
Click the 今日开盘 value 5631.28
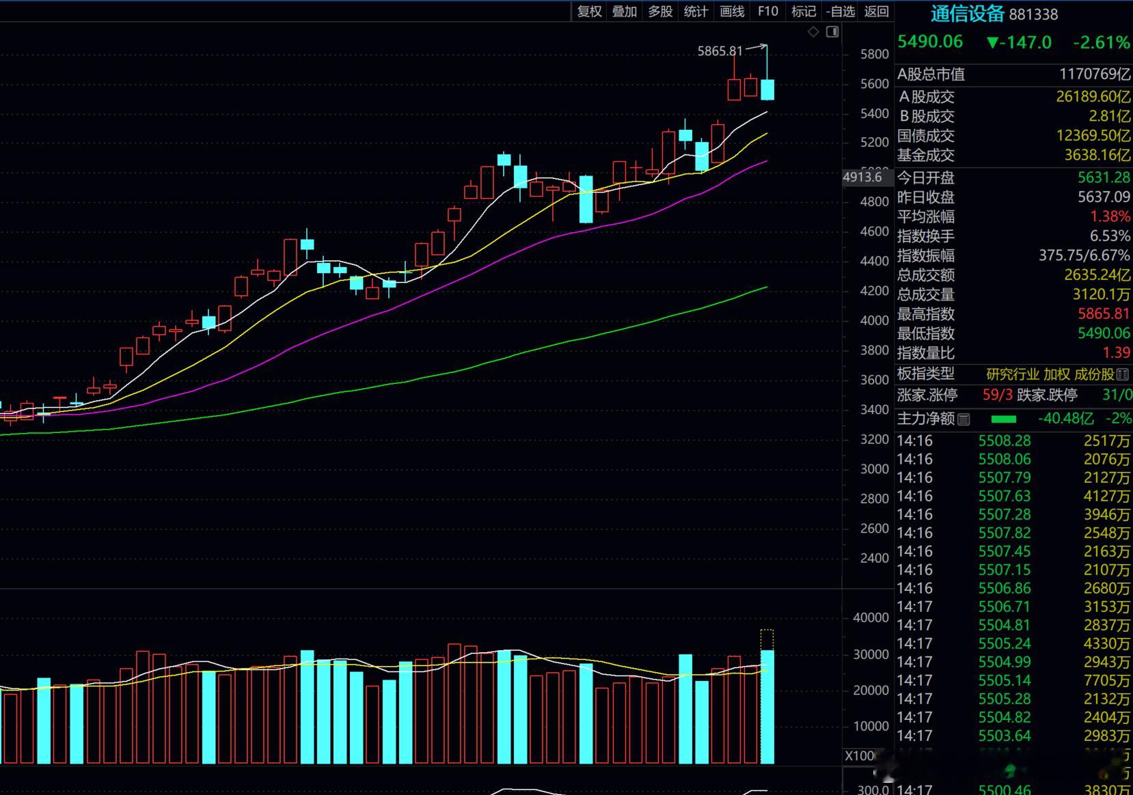tap(1104, 178)
